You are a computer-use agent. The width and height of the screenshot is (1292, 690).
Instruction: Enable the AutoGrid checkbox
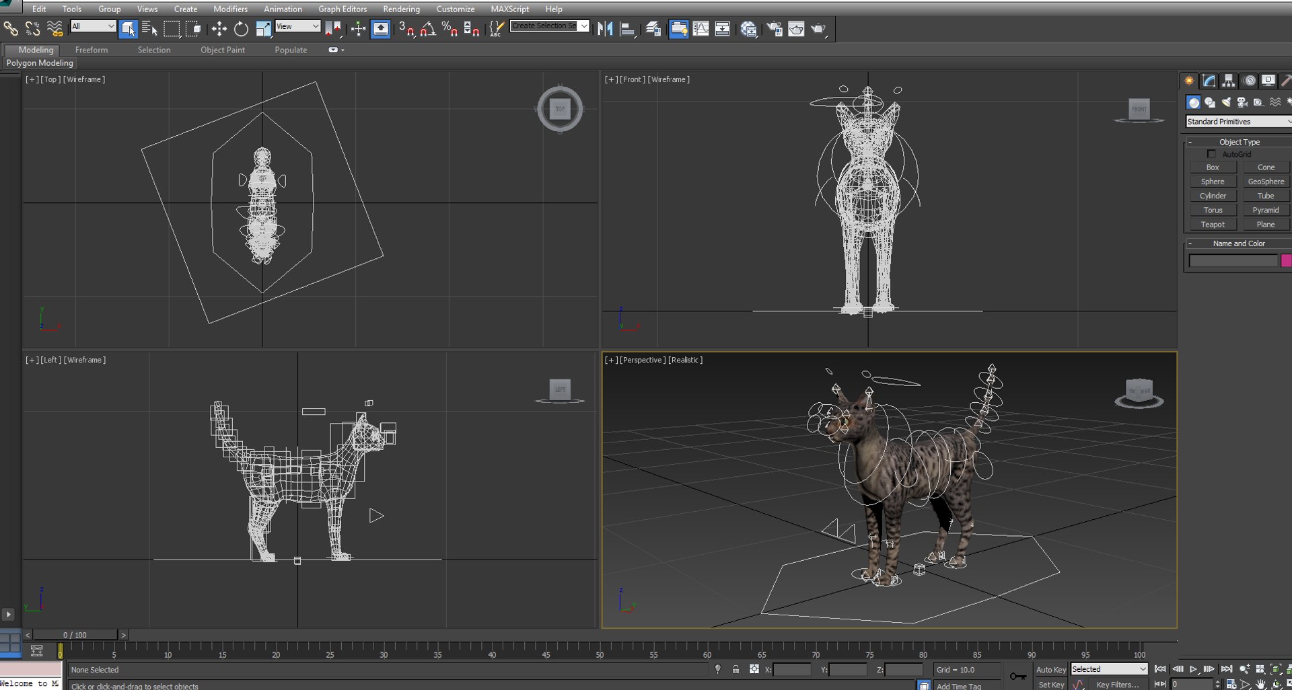pos(1211,154)
